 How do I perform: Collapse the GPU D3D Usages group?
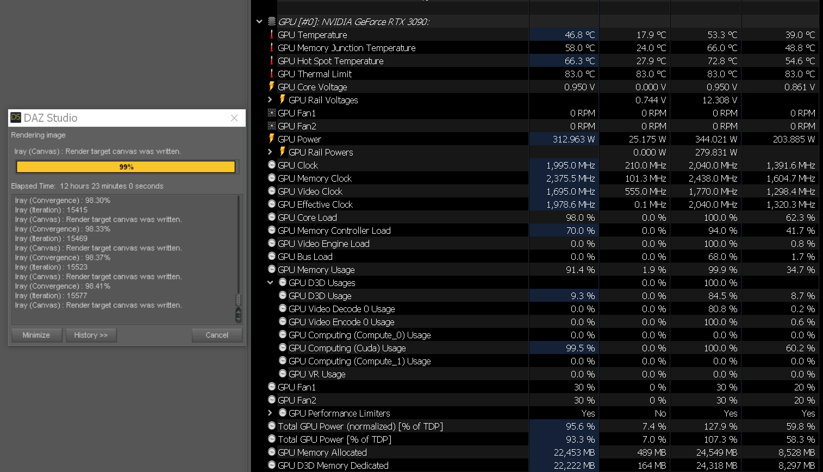tap(270, 282)
